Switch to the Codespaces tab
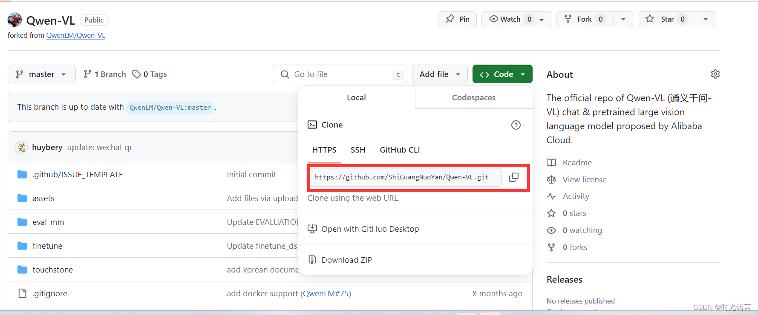758x315 pixels. point(474,97)
